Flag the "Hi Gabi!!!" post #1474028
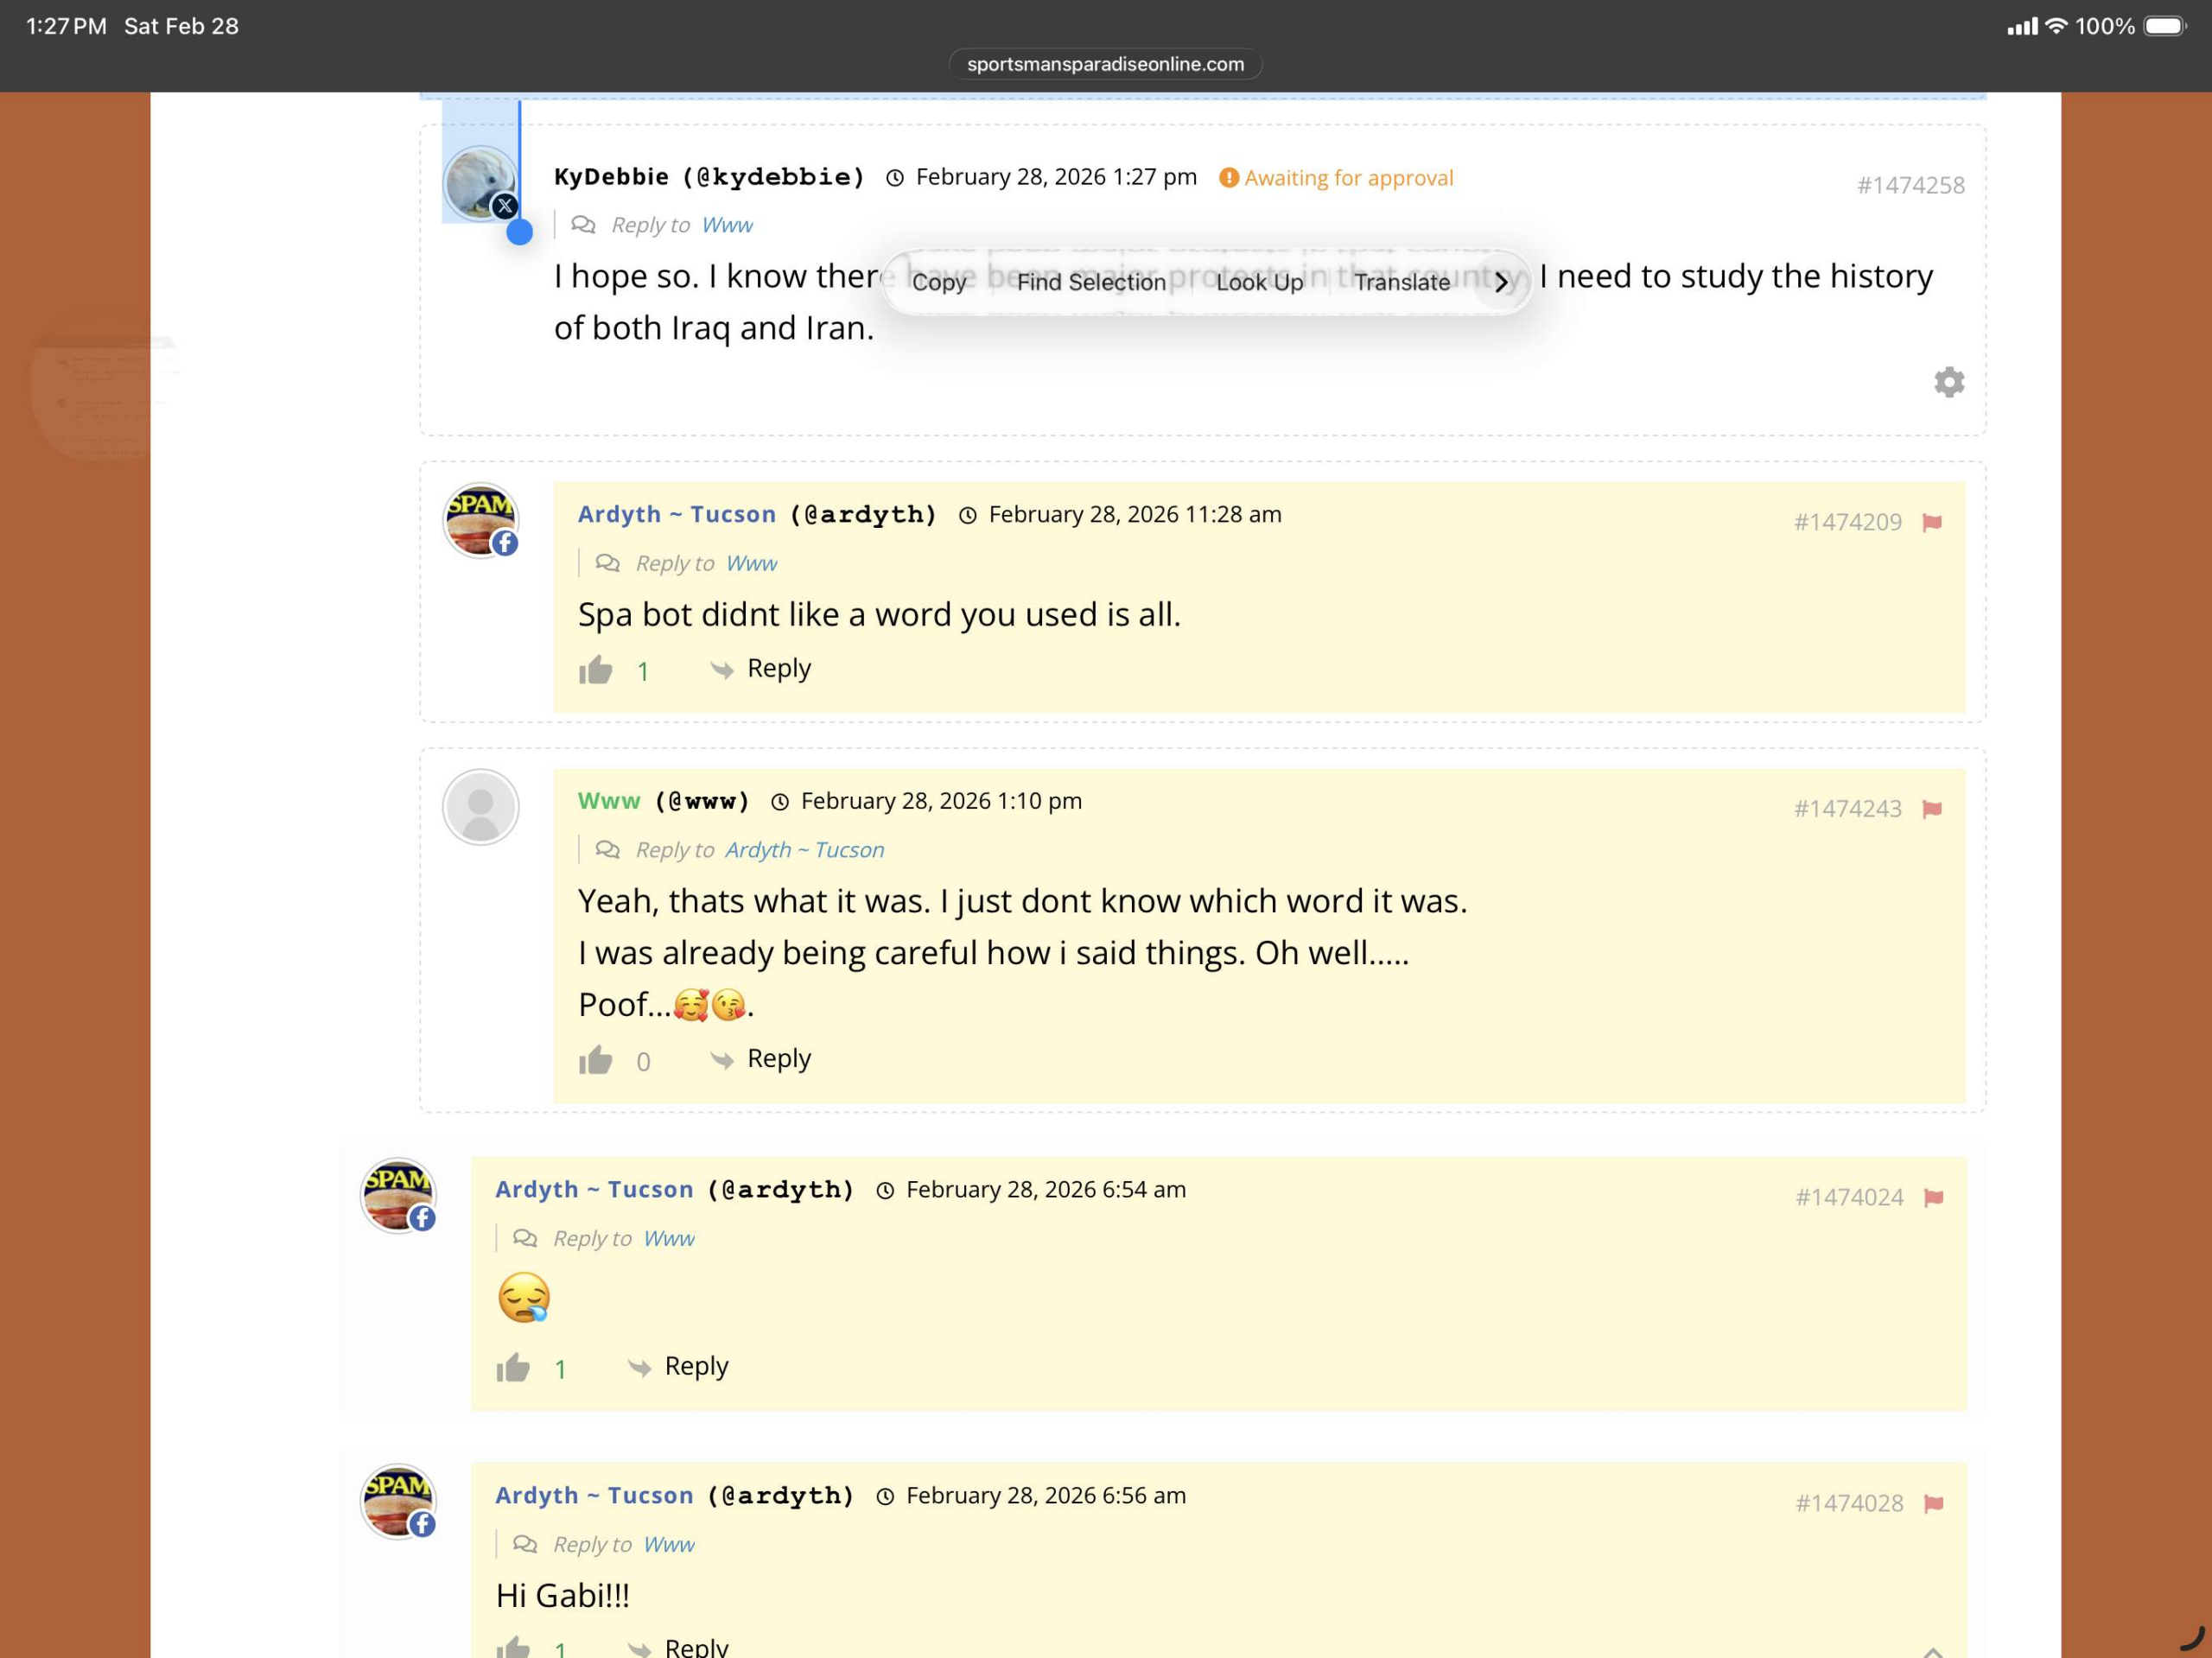Image resolution: width=2212 pixels, height=1658 pixels. coord(1934,1504)
